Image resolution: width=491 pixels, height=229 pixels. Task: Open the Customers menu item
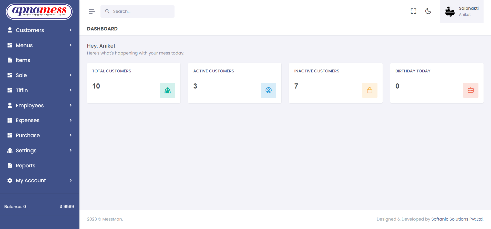click(x=40, y=30)
